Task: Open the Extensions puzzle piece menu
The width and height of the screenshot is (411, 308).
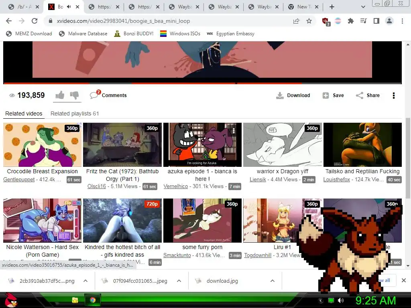Action: (x=350, y=21)
